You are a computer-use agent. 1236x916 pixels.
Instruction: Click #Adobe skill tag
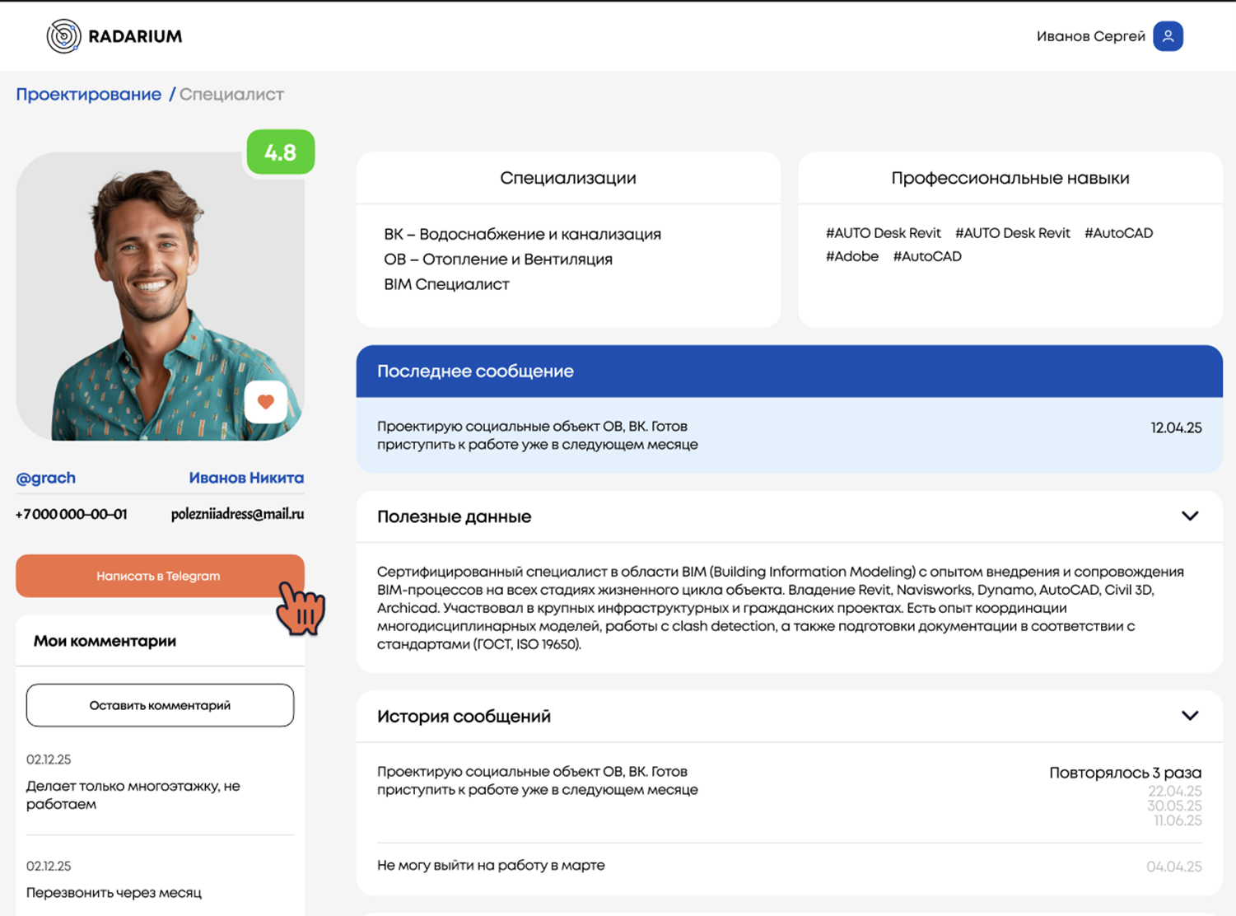852,256
